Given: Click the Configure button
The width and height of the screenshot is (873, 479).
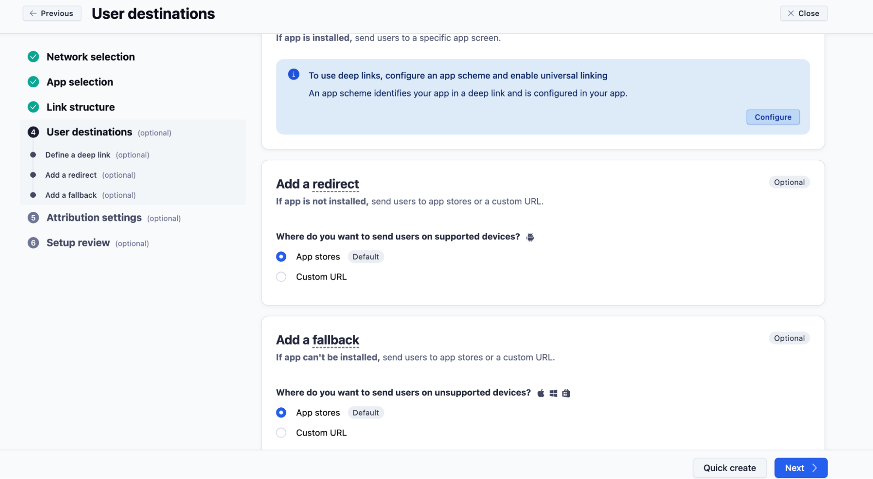Looking at the screenshot, I should pyautogui.click(x=773, y=117).
